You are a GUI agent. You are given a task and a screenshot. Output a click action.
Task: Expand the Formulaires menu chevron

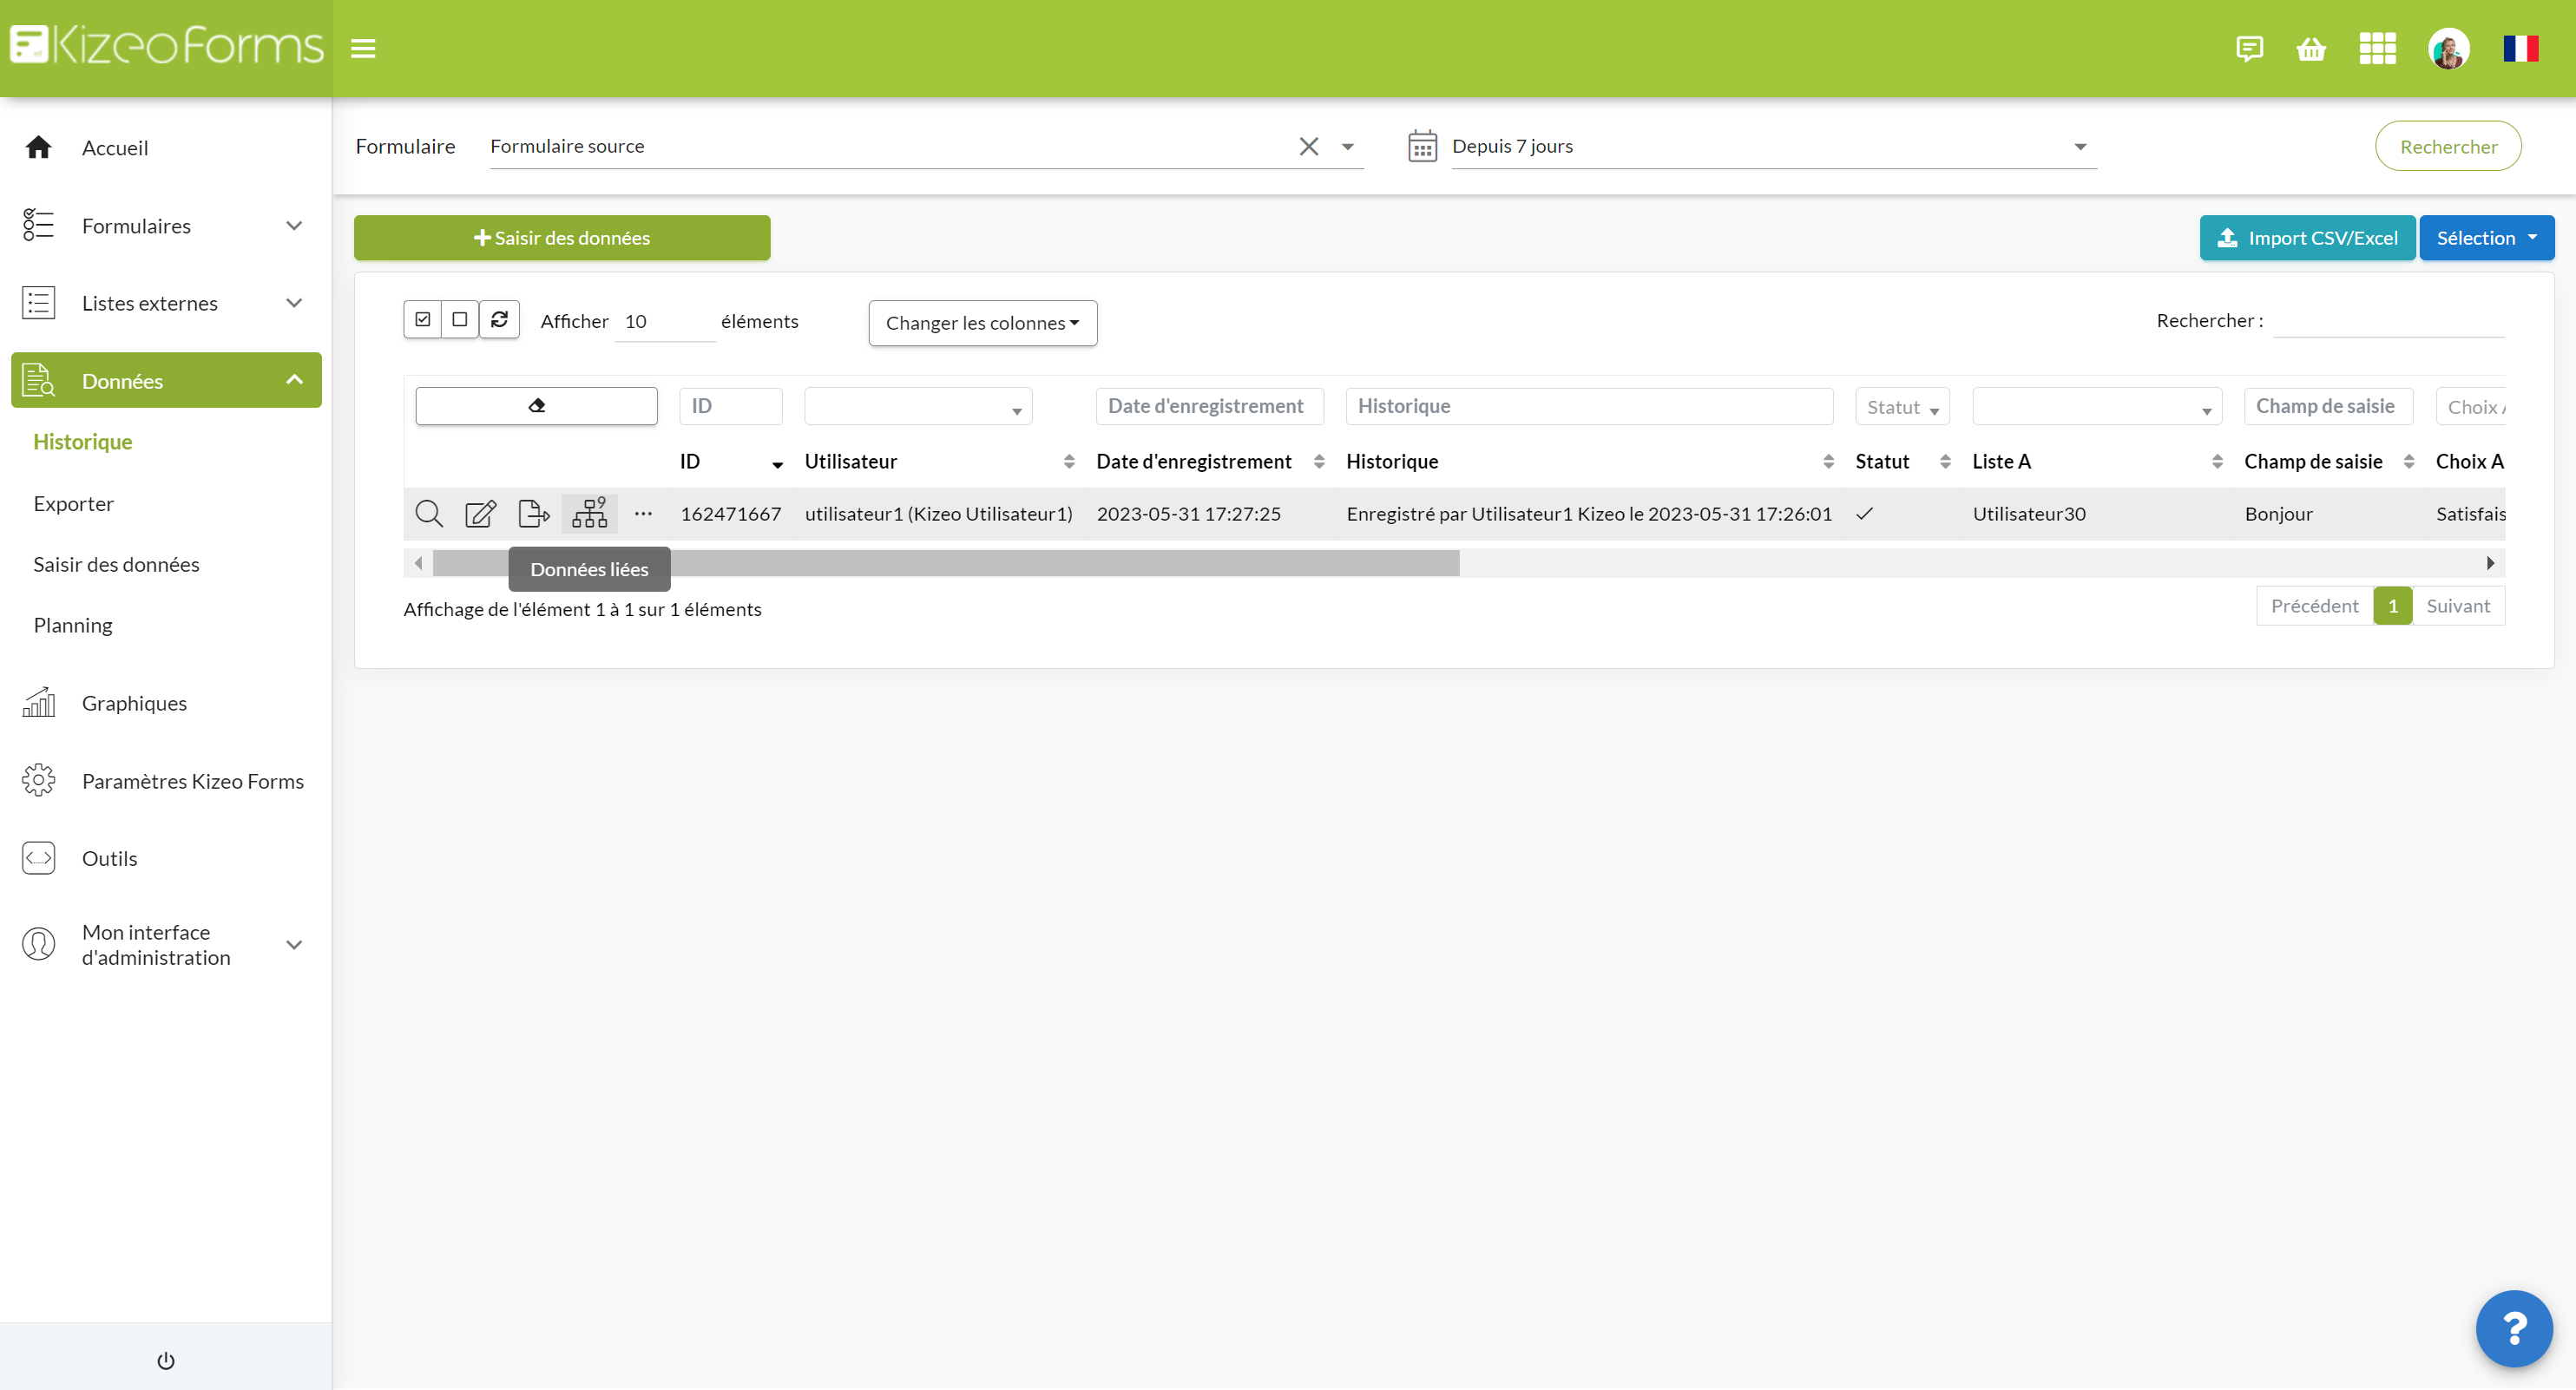pos(294,226)
